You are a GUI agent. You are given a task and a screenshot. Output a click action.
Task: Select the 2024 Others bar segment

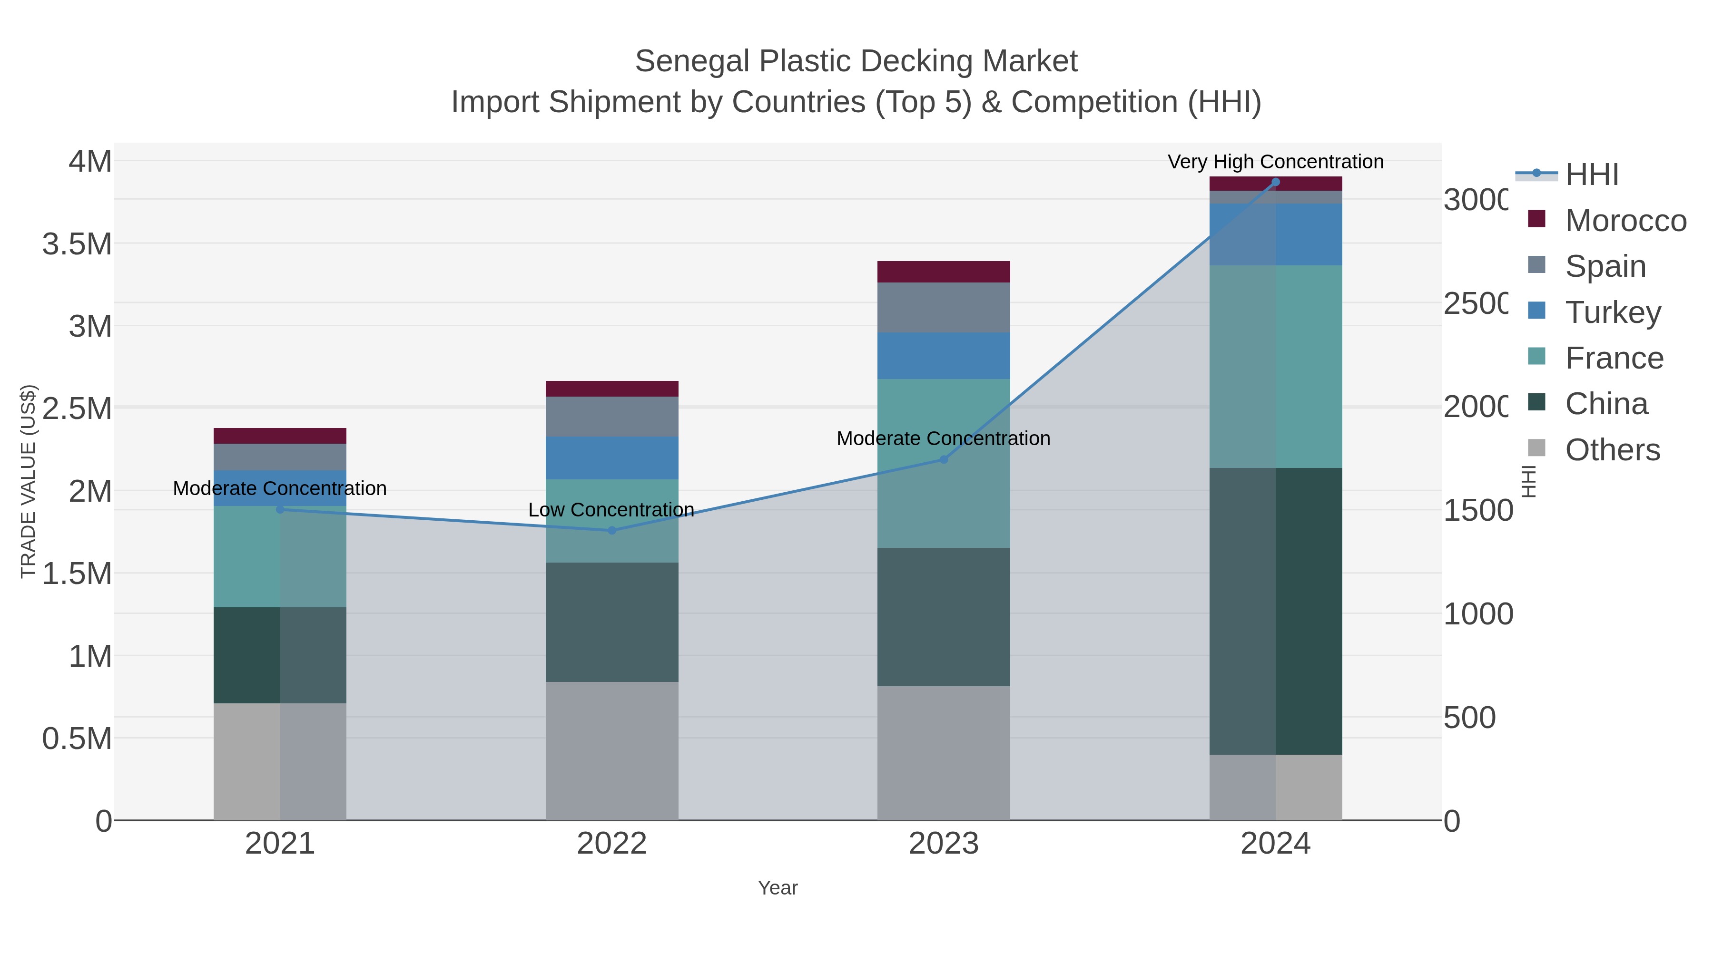[x=1275, y=787]
